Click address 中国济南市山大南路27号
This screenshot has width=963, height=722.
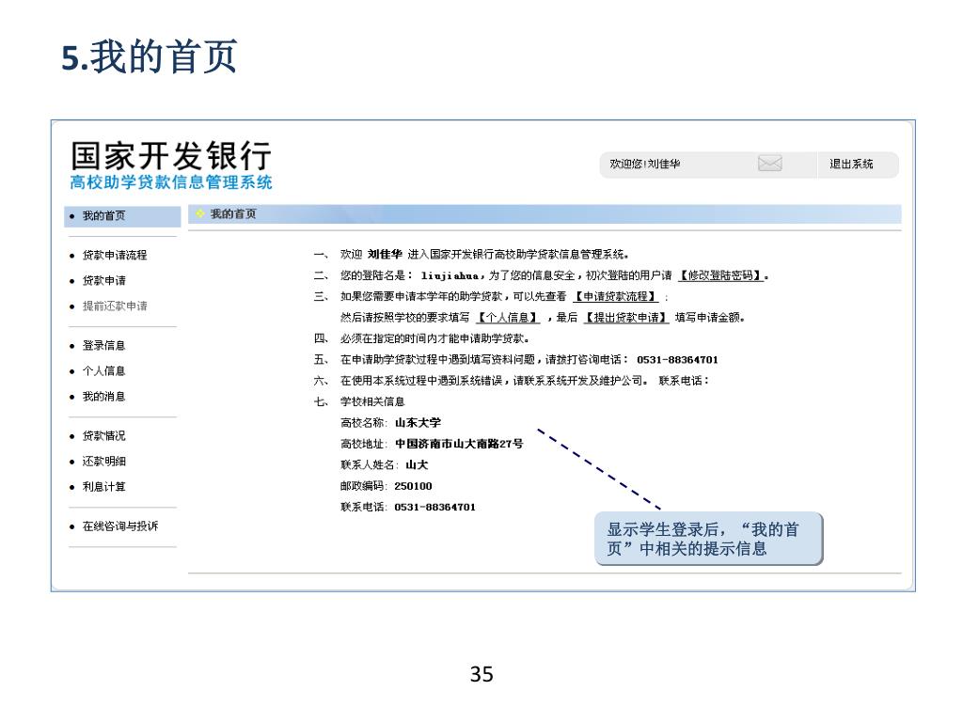click(459, 444)
